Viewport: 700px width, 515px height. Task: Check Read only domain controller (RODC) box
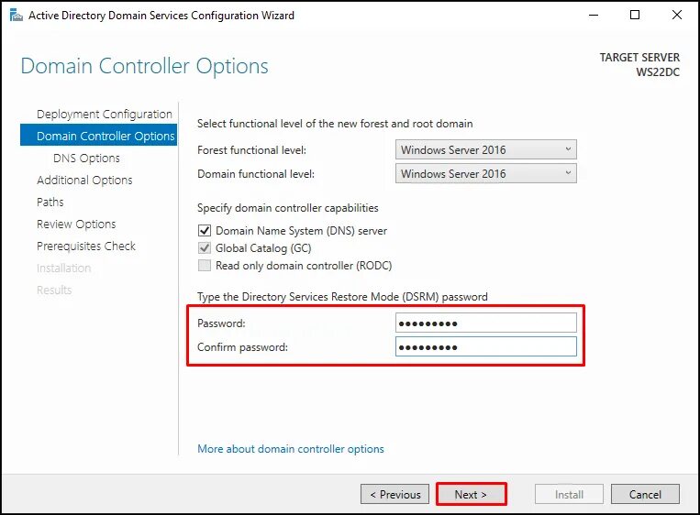205,266
